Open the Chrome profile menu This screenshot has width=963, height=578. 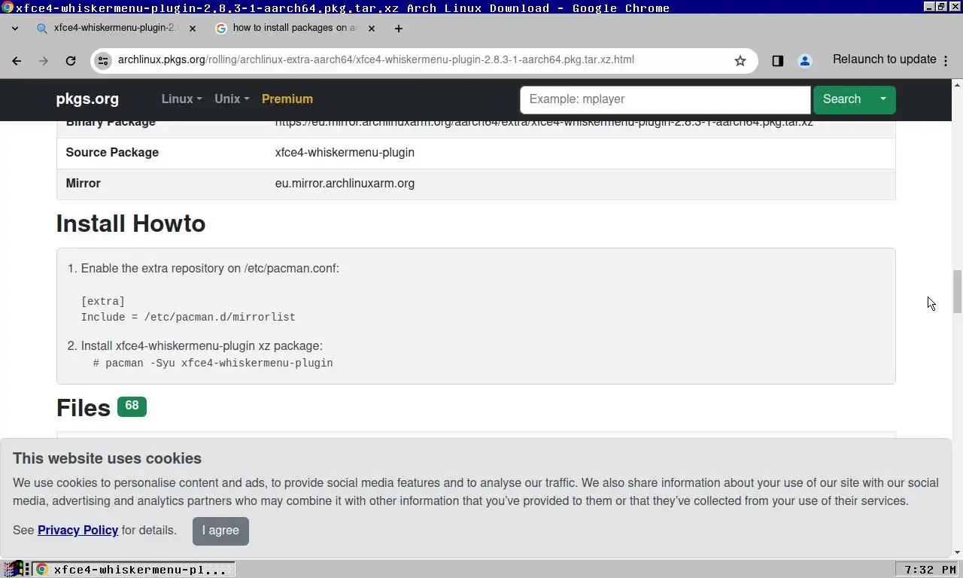[x=804, y=61]
